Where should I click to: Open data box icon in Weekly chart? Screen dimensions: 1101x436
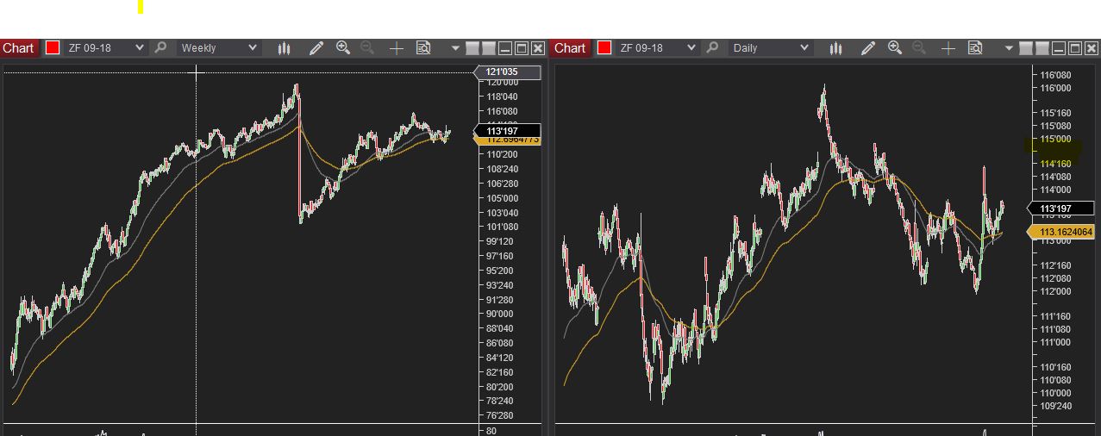(x=423, y=48)
